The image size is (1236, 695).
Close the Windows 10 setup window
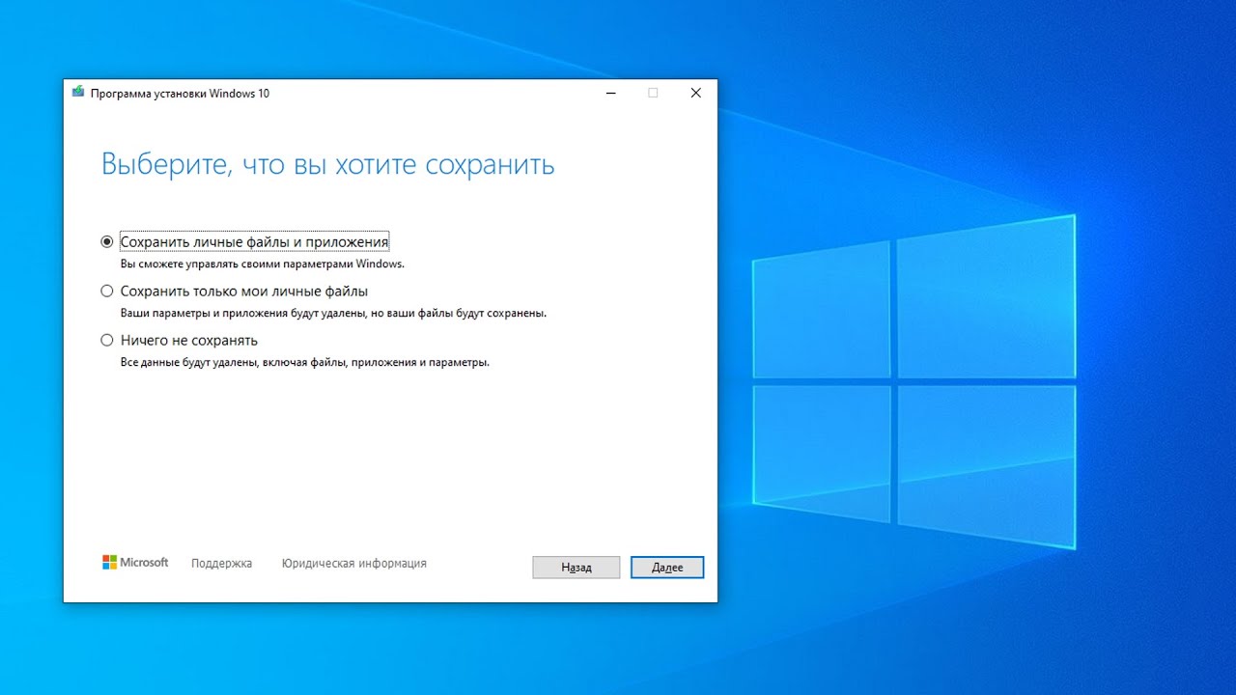coord(695,94)
